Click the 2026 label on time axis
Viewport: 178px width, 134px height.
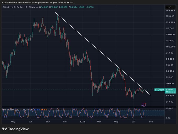[82, 122]
